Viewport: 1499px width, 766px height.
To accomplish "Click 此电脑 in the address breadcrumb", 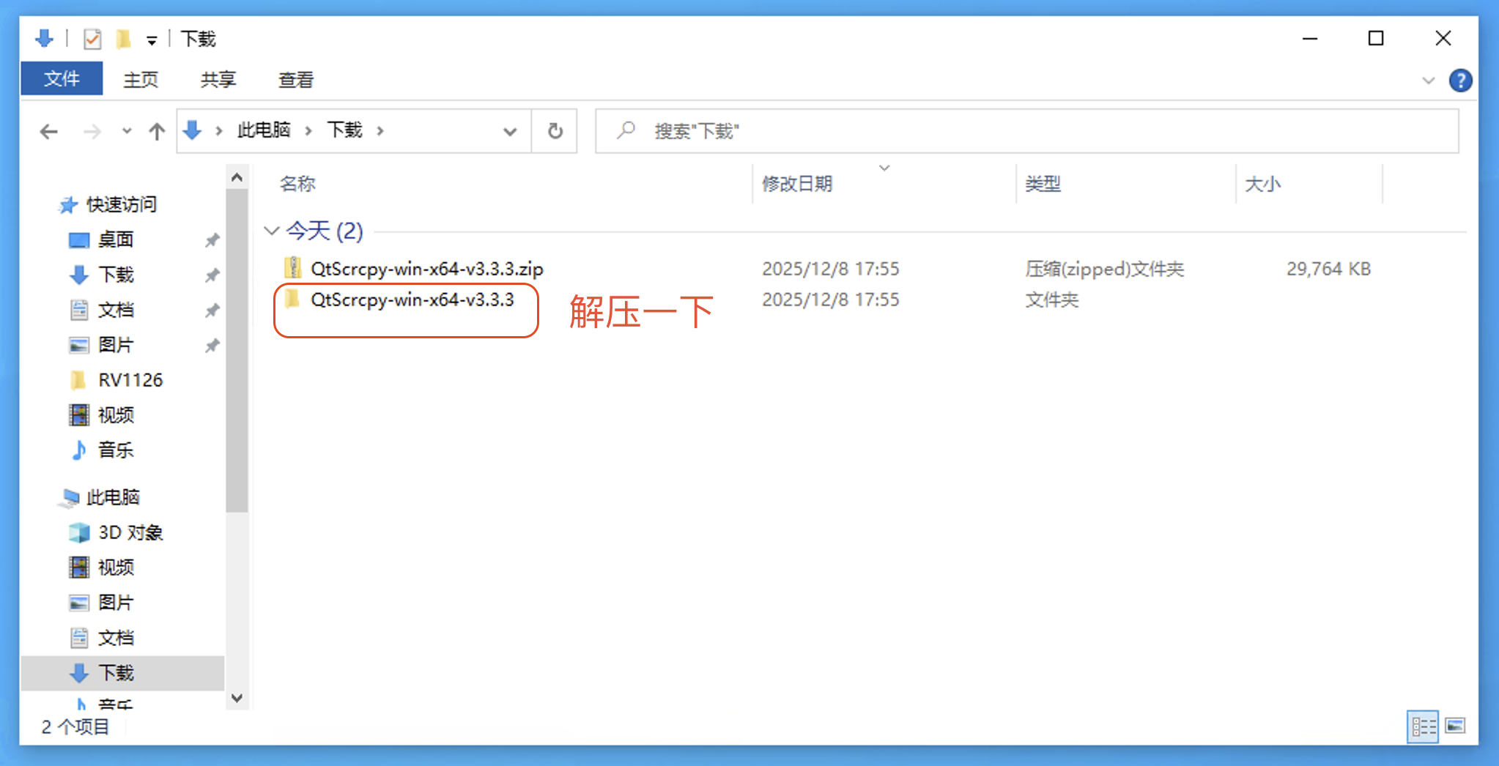I will point(264,130).
